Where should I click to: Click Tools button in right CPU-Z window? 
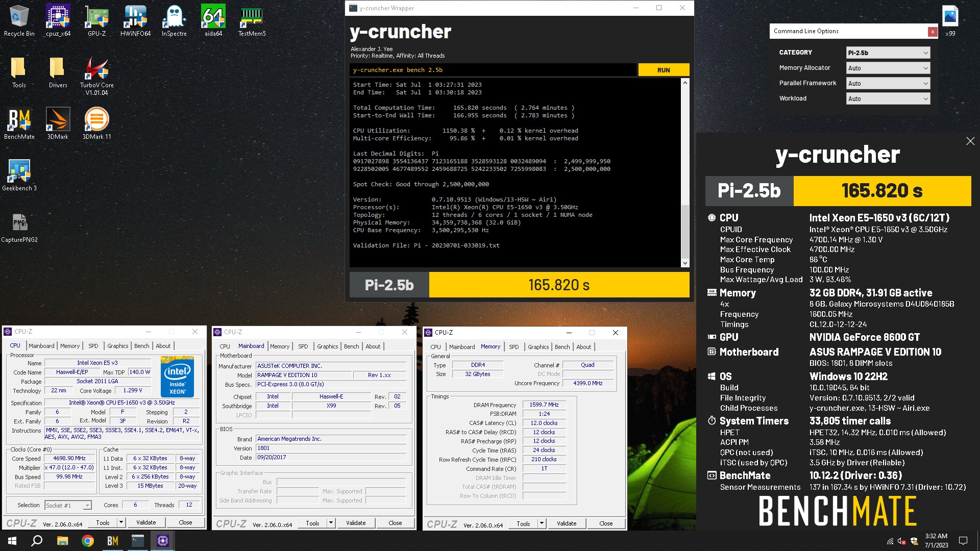523,523
